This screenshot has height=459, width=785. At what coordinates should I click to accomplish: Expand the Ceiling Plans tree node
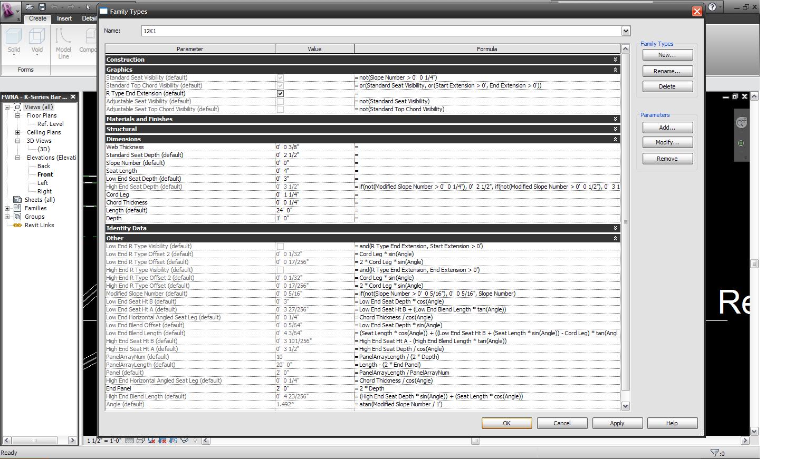(17, 132)
